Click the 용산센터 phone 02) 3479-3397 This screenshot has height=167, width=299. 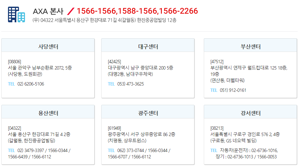31,150
